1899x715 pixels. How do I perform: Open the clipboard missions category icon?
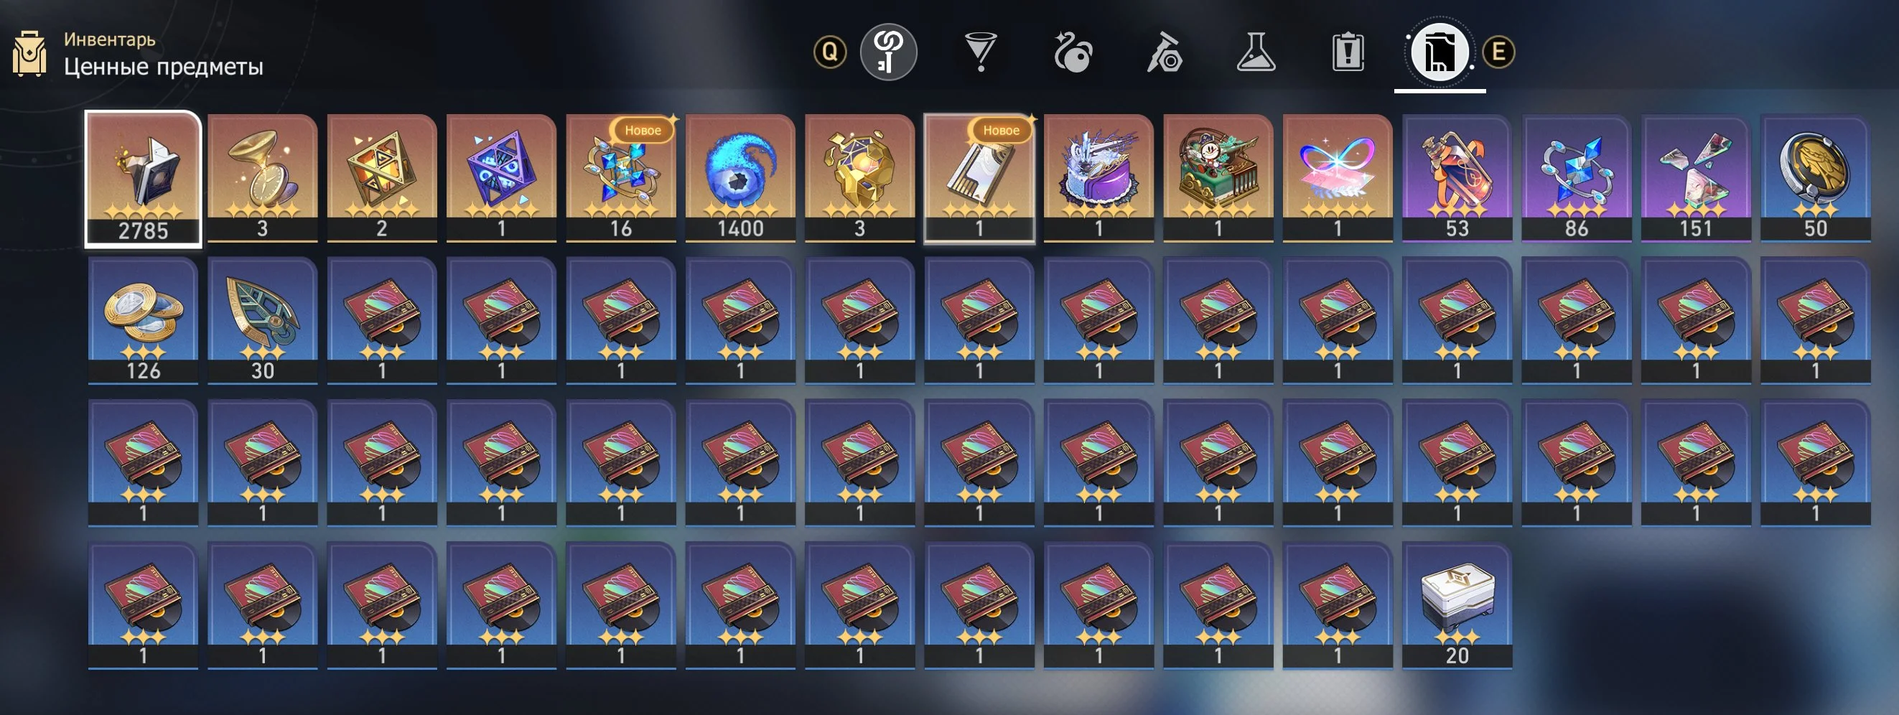(x=1348, y=52)
